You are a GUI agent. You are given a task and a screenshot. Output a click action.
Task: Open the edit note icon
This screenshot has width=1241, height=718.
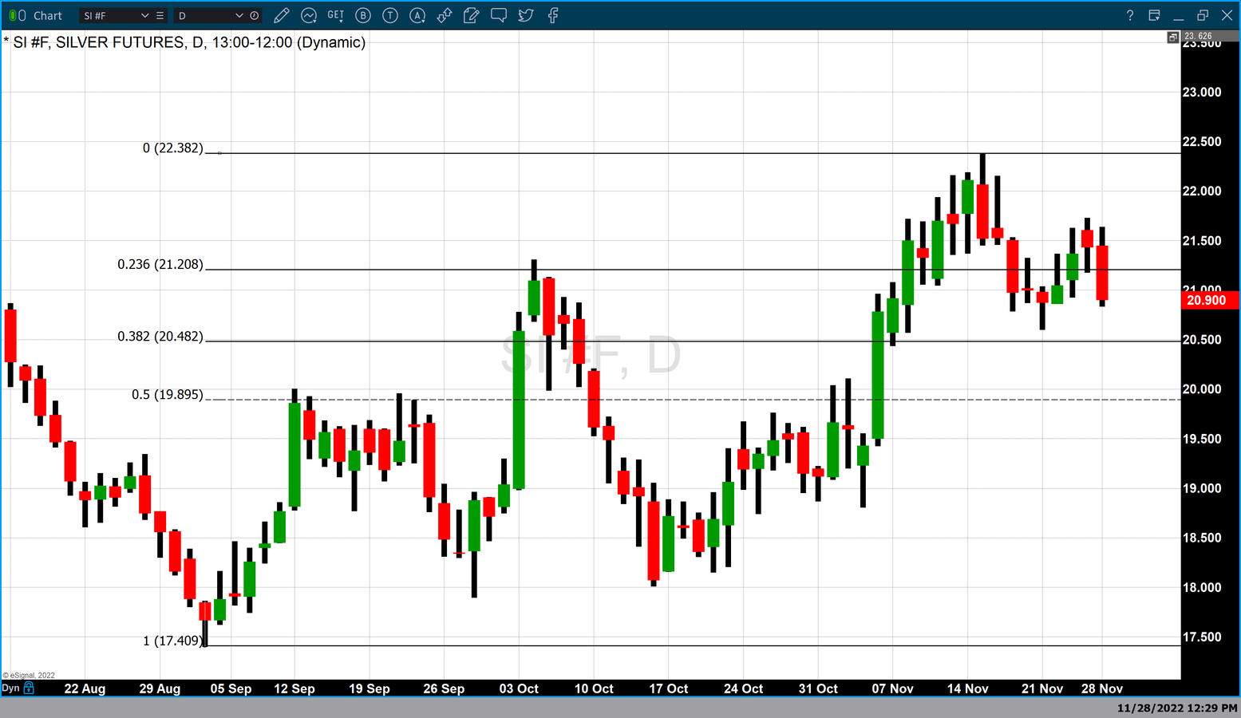(472, 15)
